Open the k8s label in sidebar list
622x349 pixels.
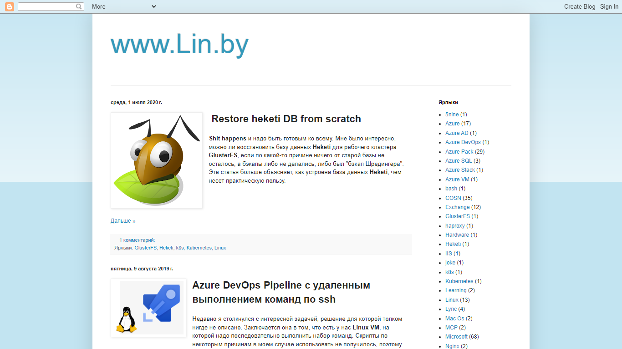pos(449,272)
